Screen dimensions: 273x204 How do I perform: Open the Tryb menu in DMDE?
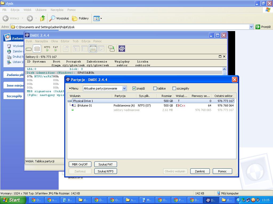(75, 41)
